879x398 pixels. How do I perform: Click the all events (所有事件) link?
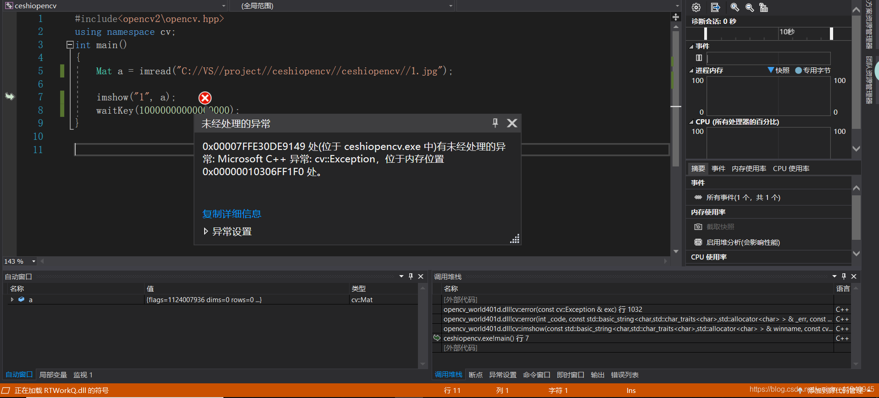tap(743, 198)
